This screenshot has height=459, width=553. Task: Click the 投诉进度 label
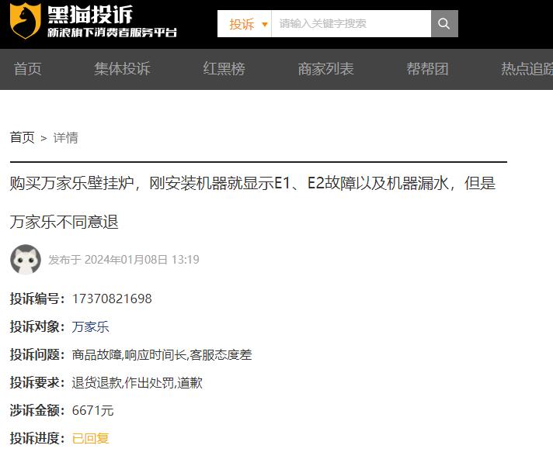[x=37, y=439]
